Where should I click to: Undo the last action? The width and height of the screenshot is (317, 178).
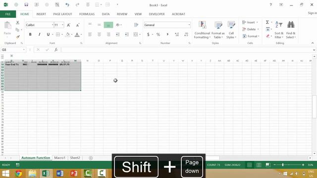coord(67,4)
